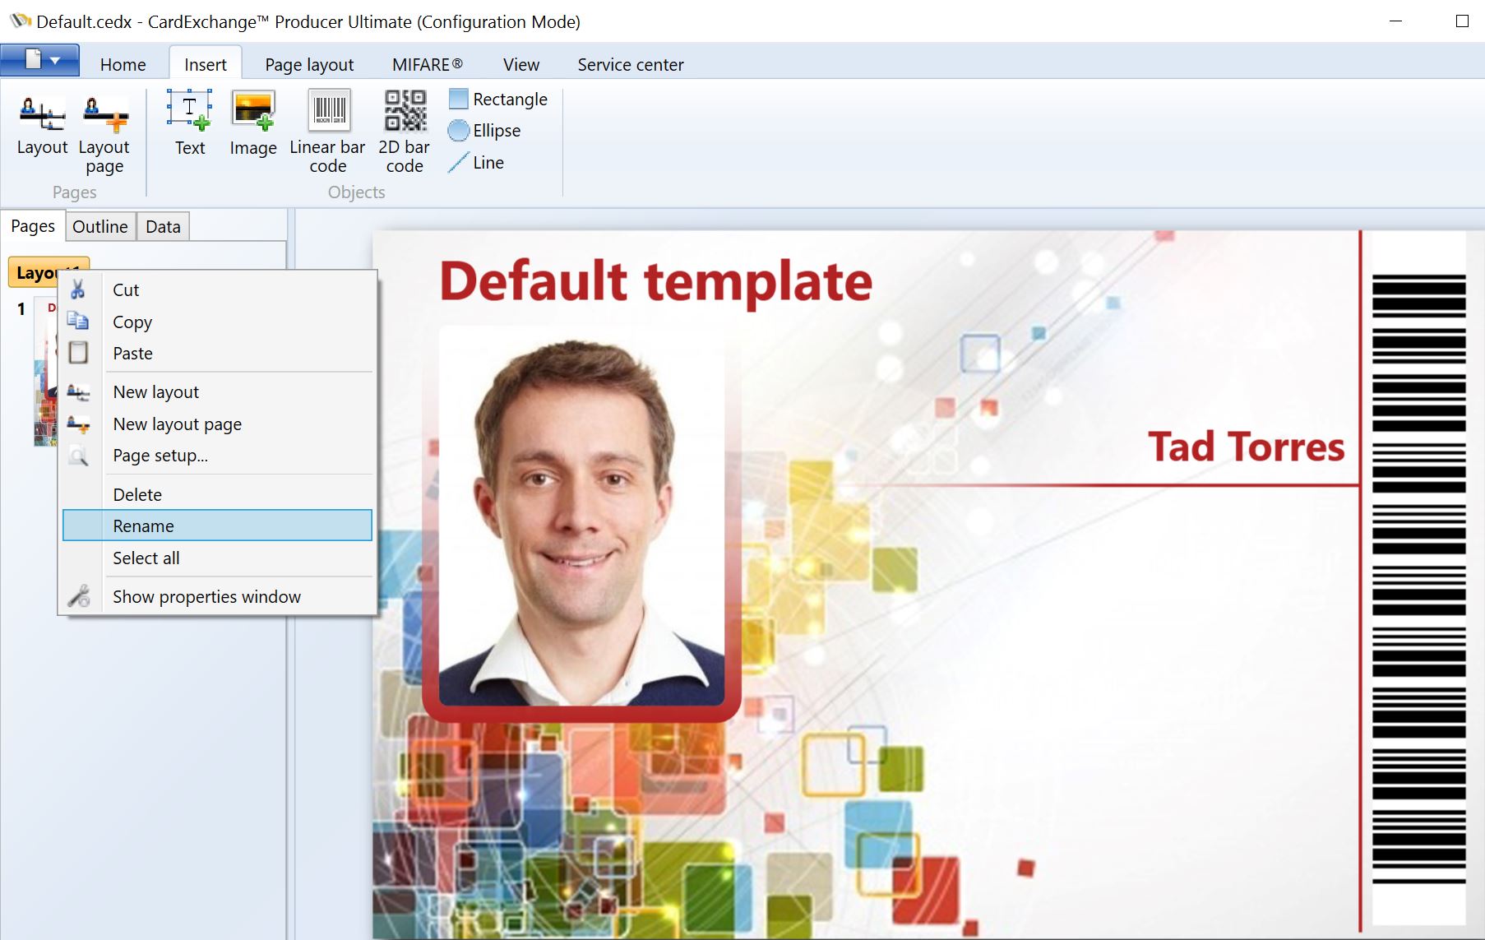
Task: Click Page setup magnifier icon
Action: pos(78,456)
